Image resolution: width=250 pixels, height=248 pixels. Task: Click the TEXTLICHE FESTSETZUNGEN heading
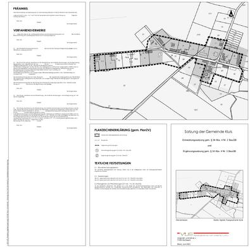coord(113,163)
